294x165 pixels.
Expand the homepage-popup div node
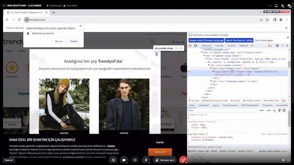coord(211,81)
